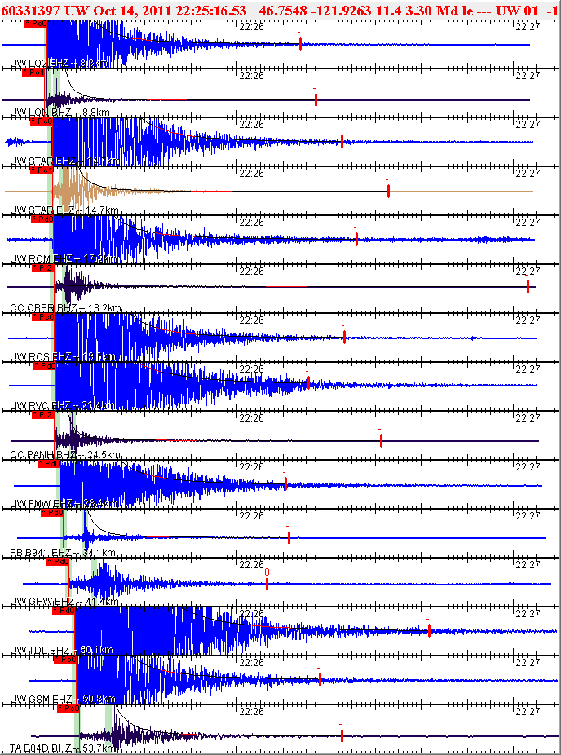Select the P 2 pick flag on CC OBSR trace
Screen dimensions: 561x755
[43, 268]
